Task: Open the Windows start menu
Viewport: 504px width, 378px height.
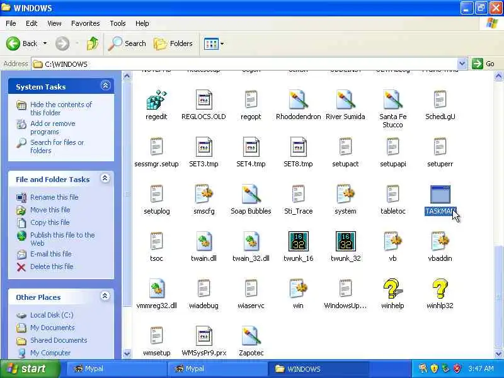Action: 30,369
